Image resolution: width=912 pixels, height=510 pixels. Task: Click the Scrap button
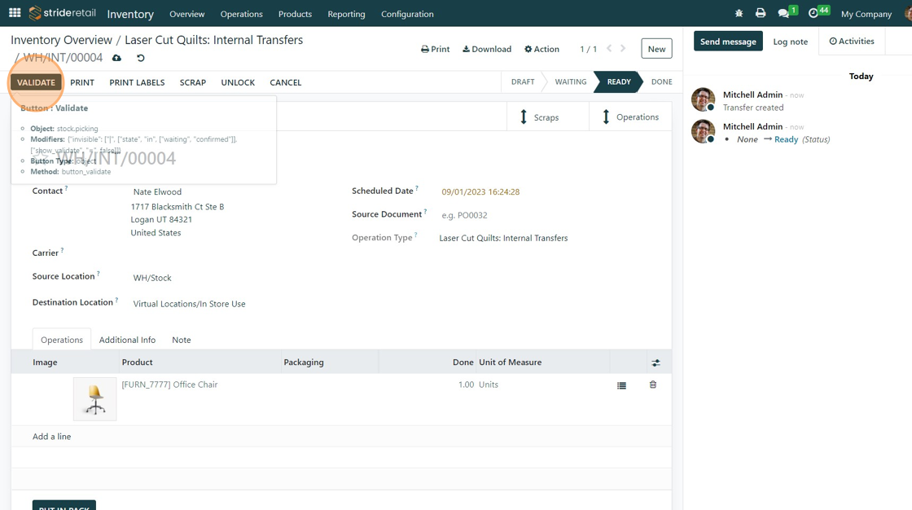(192, 82)
